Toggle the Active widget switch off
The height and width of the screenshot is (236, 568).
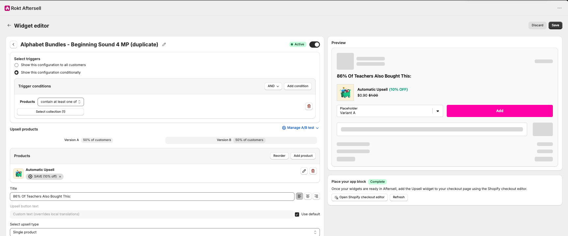point(315,44)
